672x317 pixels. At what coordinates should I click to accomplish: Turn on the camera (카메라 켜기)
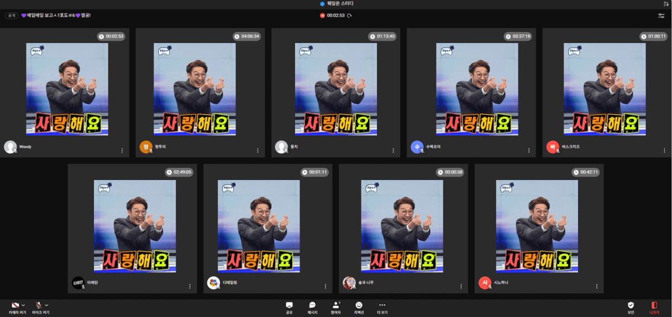(15, 305)
